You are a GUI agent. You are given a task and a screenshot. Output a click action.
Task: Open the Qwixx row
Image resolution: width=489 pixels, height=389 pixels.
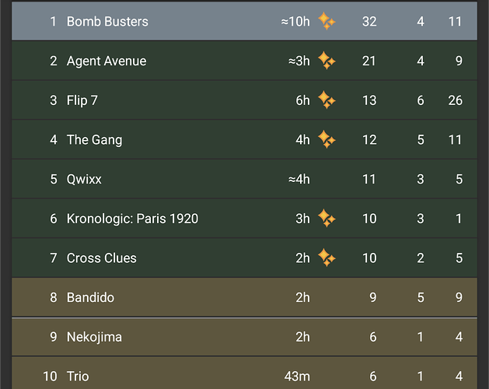pyautogui.click(x=84, y=180)
